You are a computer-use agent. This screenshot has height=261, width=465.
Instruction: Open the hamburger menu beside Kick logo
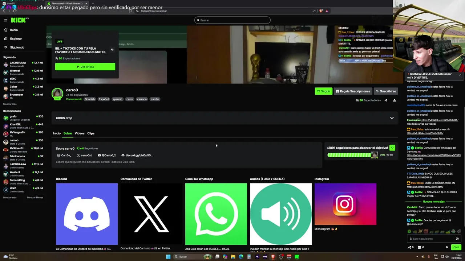point(6,20)
